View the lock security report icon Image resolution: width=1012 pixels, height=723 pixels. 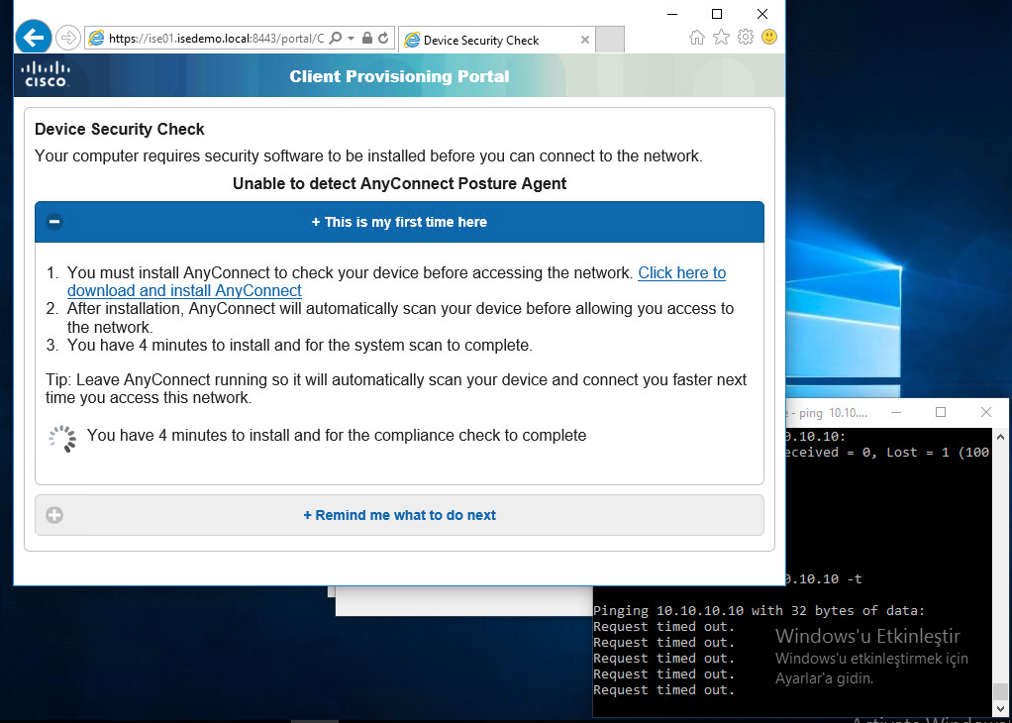[367, 38]
